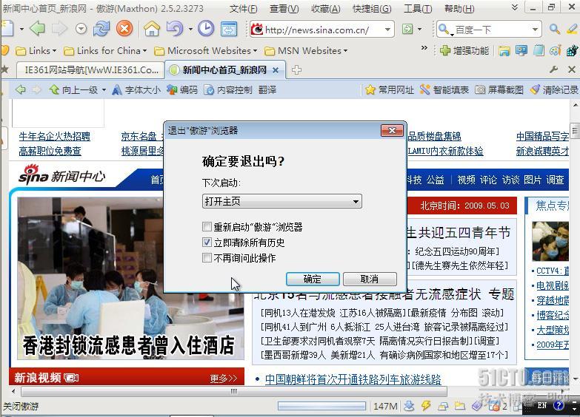Click the magnifier search button in the top toolbar
This screenshot has width=580, height=417.
click(554, 29)
